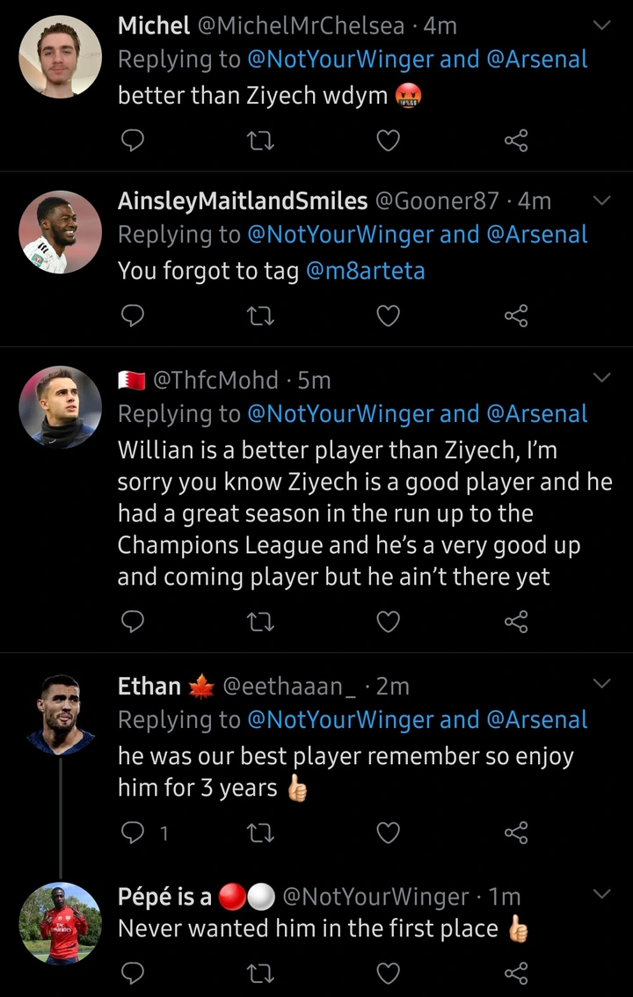Share the @ThfcMohd Willian tweet
Viewport: 633px width, 997px height.
(516, 622)
